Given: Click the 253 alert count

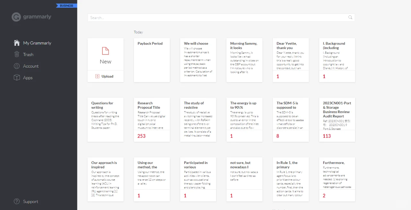Looking at the screenshot, I should click(142, 136).
